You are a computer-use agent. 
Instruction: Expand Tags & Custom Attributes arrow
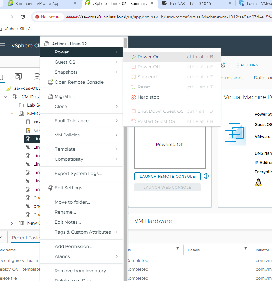click(116, 232)
